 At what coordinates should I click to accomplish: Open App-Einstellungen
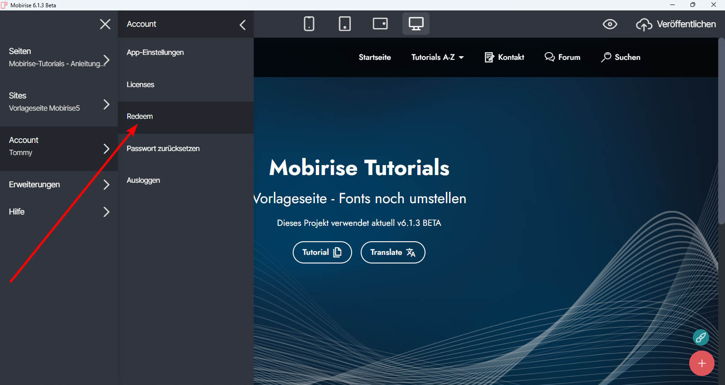[x=155, y=53]
